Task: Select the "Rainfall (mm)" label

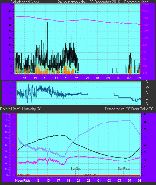Action: (x=10, y=109)
